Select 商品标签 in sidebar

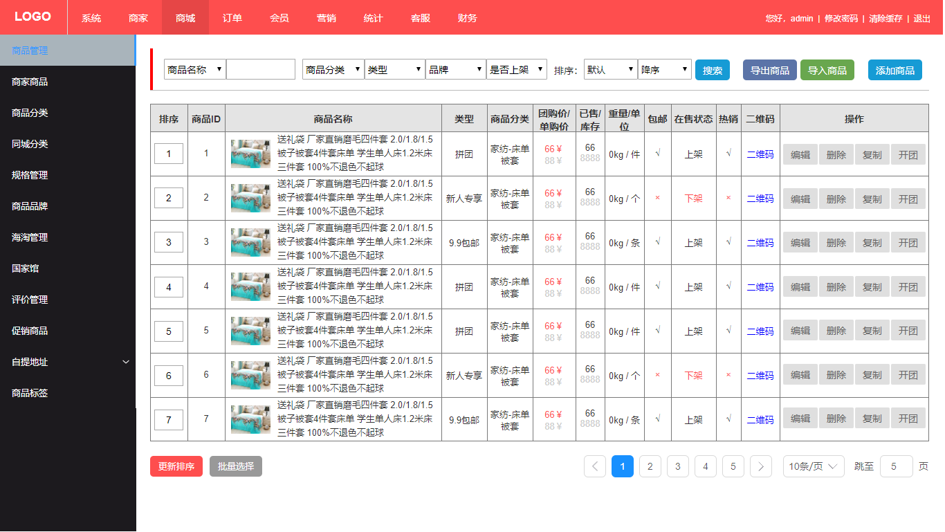click(x=68, y=393)
